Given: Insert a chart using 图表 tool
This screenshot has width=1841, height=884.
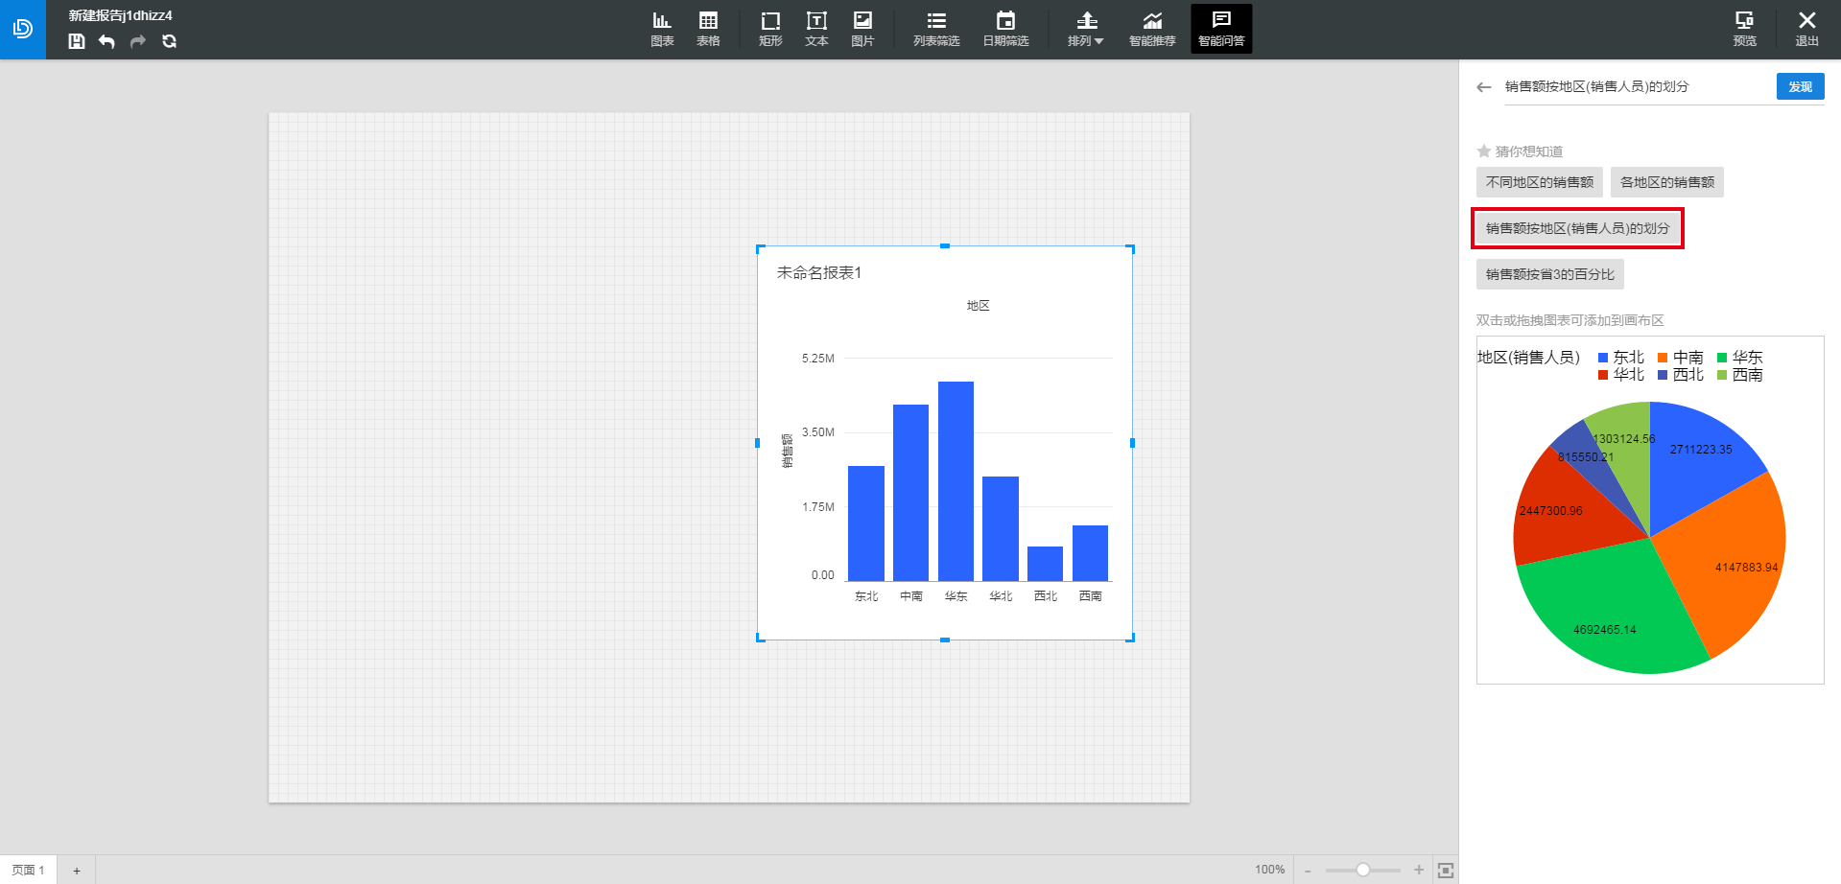Looking at the screenshot, I should [662, 29].
